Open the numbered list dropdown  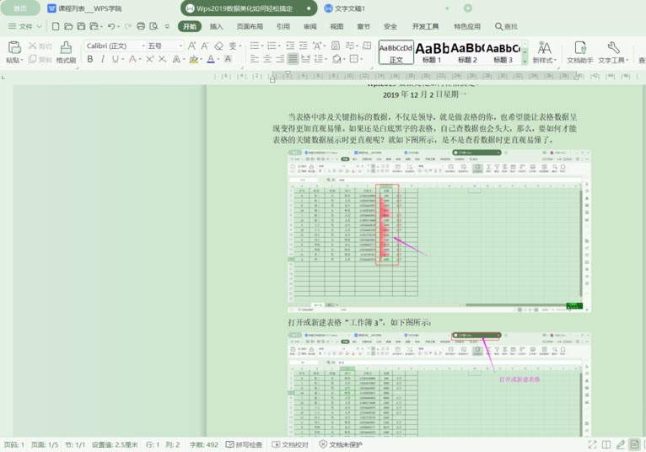(279, 46)
